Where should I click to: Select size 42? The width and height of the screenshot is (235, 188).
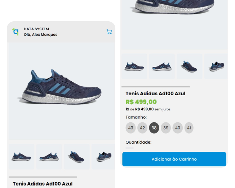[142, 128]
